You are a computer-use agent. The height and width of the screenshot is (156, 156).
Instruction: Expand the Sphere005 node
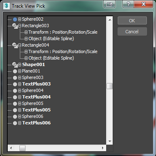point(19,103)
